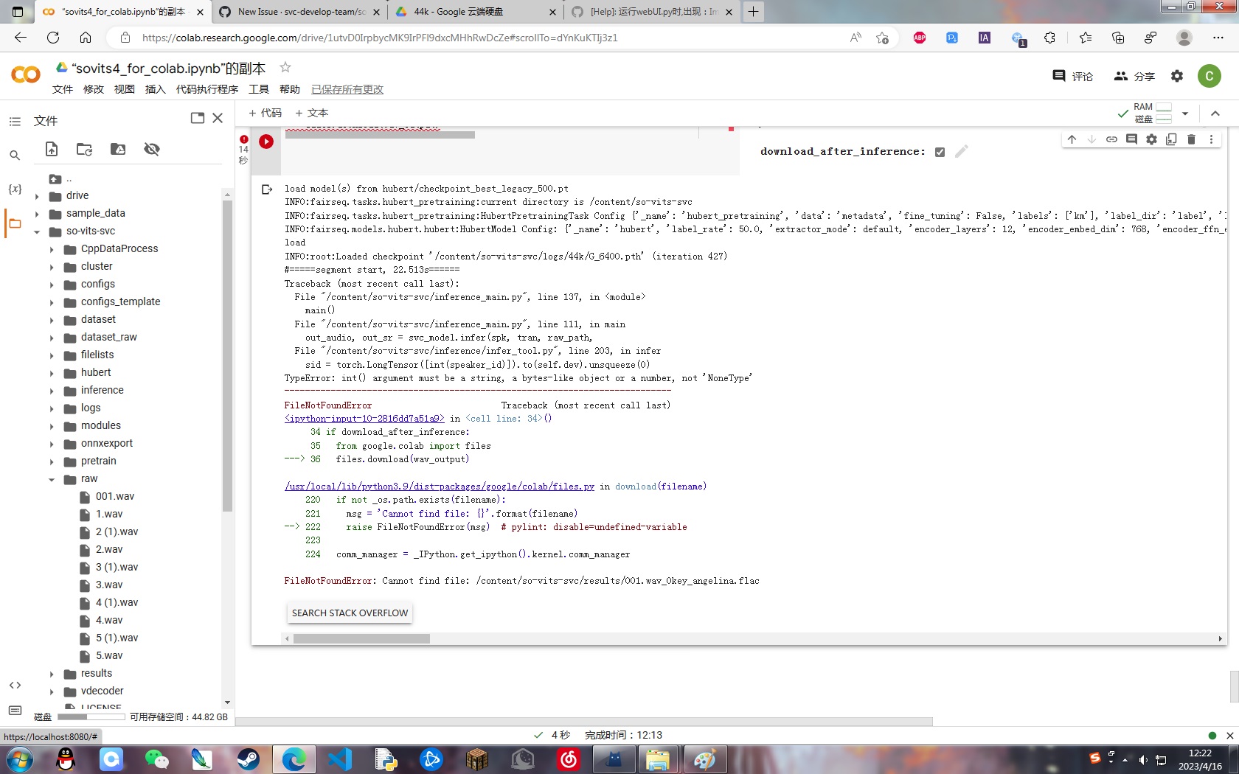Open the 代码执行程序 menu

coord(207,89)
